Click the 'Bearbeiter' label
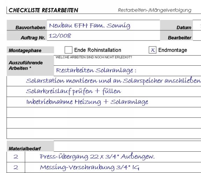The image size is (201, 173). click(x=180, y=38)
